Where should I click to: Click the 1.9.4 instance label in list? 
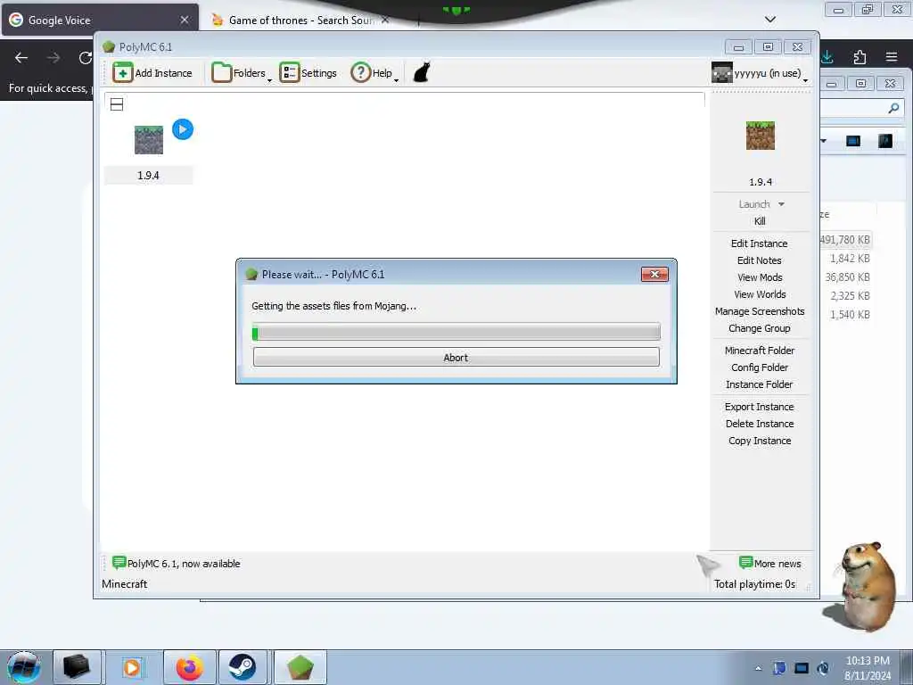pyautogui.click(x=148, y=176)
